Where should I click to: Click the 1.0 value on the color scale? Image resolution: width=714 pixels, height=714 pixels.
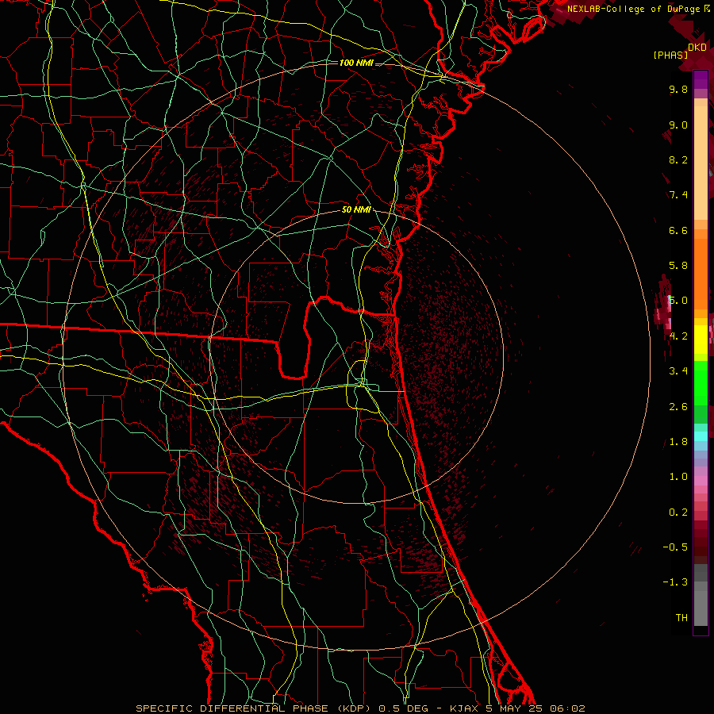click(x=678, y=477)
